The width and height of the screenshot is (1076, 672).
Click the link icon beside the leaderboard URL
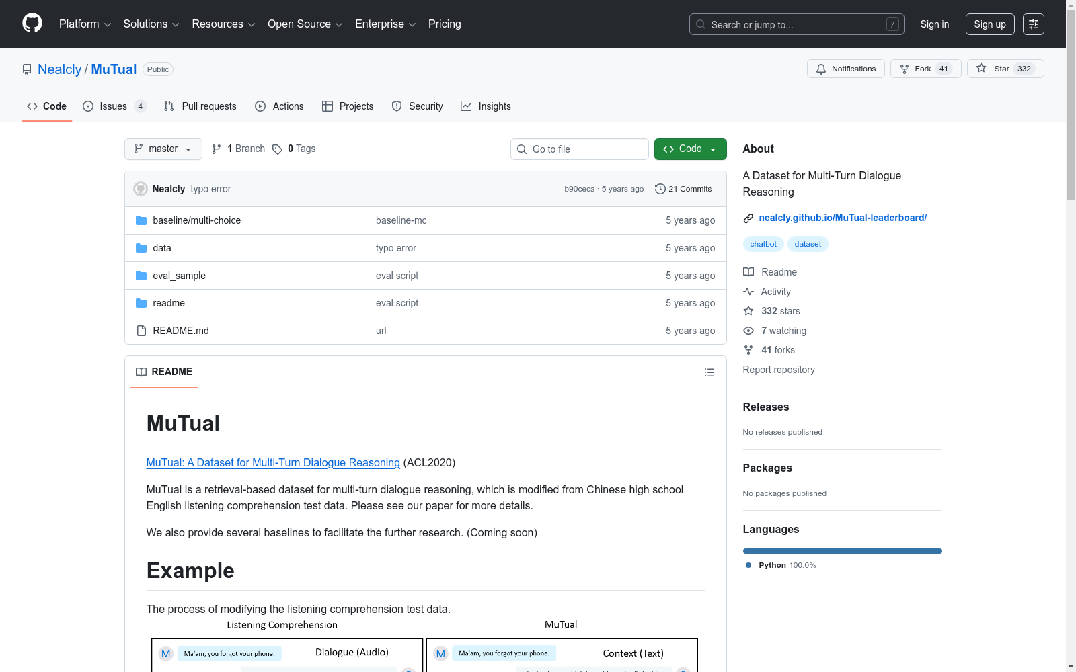748,218
